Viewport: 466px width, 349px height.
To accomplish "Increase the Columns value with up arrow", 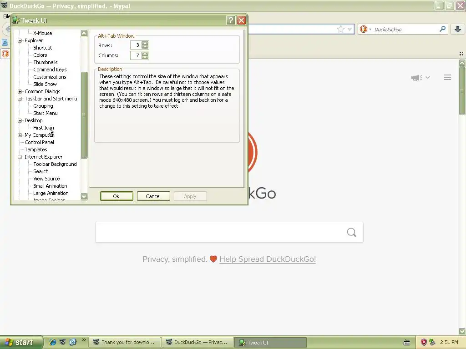I will (145, 54).
